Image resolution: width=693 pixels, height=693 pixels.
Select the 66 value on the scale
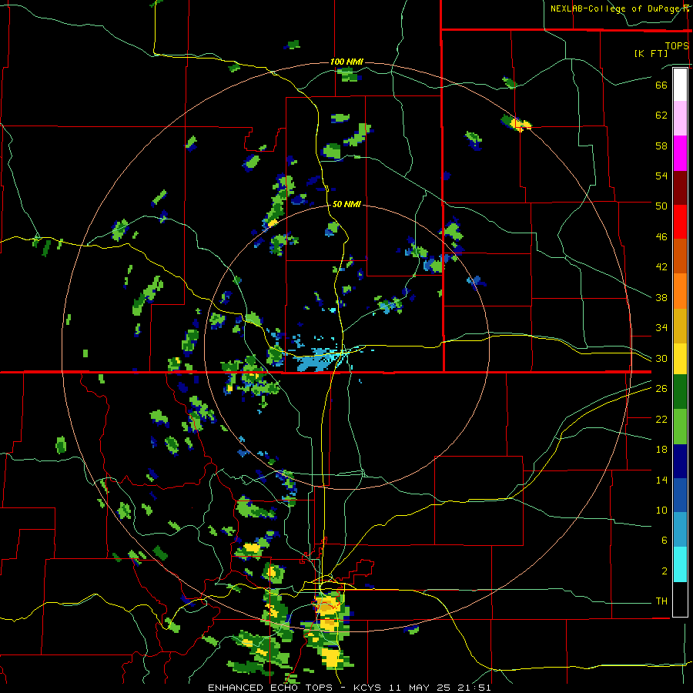[x=661, y=85]
